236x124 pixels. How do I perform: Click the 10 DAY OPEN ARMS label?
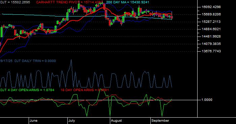[x=85, y=90]
